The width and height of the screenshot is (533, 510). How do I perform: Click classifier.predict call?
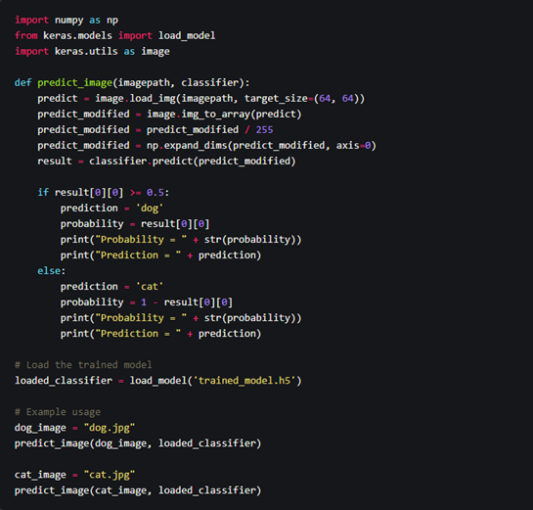[192, 161]
